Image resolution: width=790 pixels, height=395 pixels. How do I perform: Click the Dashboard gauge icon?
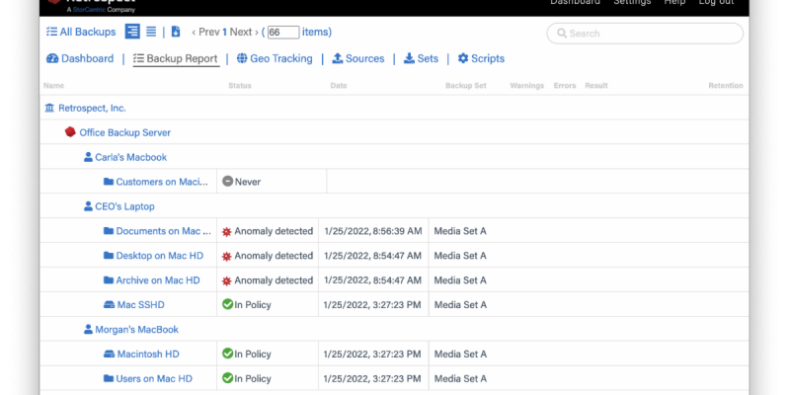point(52,58)
